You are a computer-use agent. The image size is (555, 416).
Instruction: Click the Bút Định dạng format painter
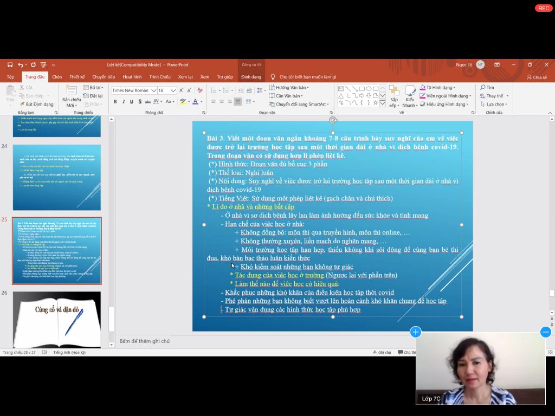pyautogui.click(x=36, y=105)
